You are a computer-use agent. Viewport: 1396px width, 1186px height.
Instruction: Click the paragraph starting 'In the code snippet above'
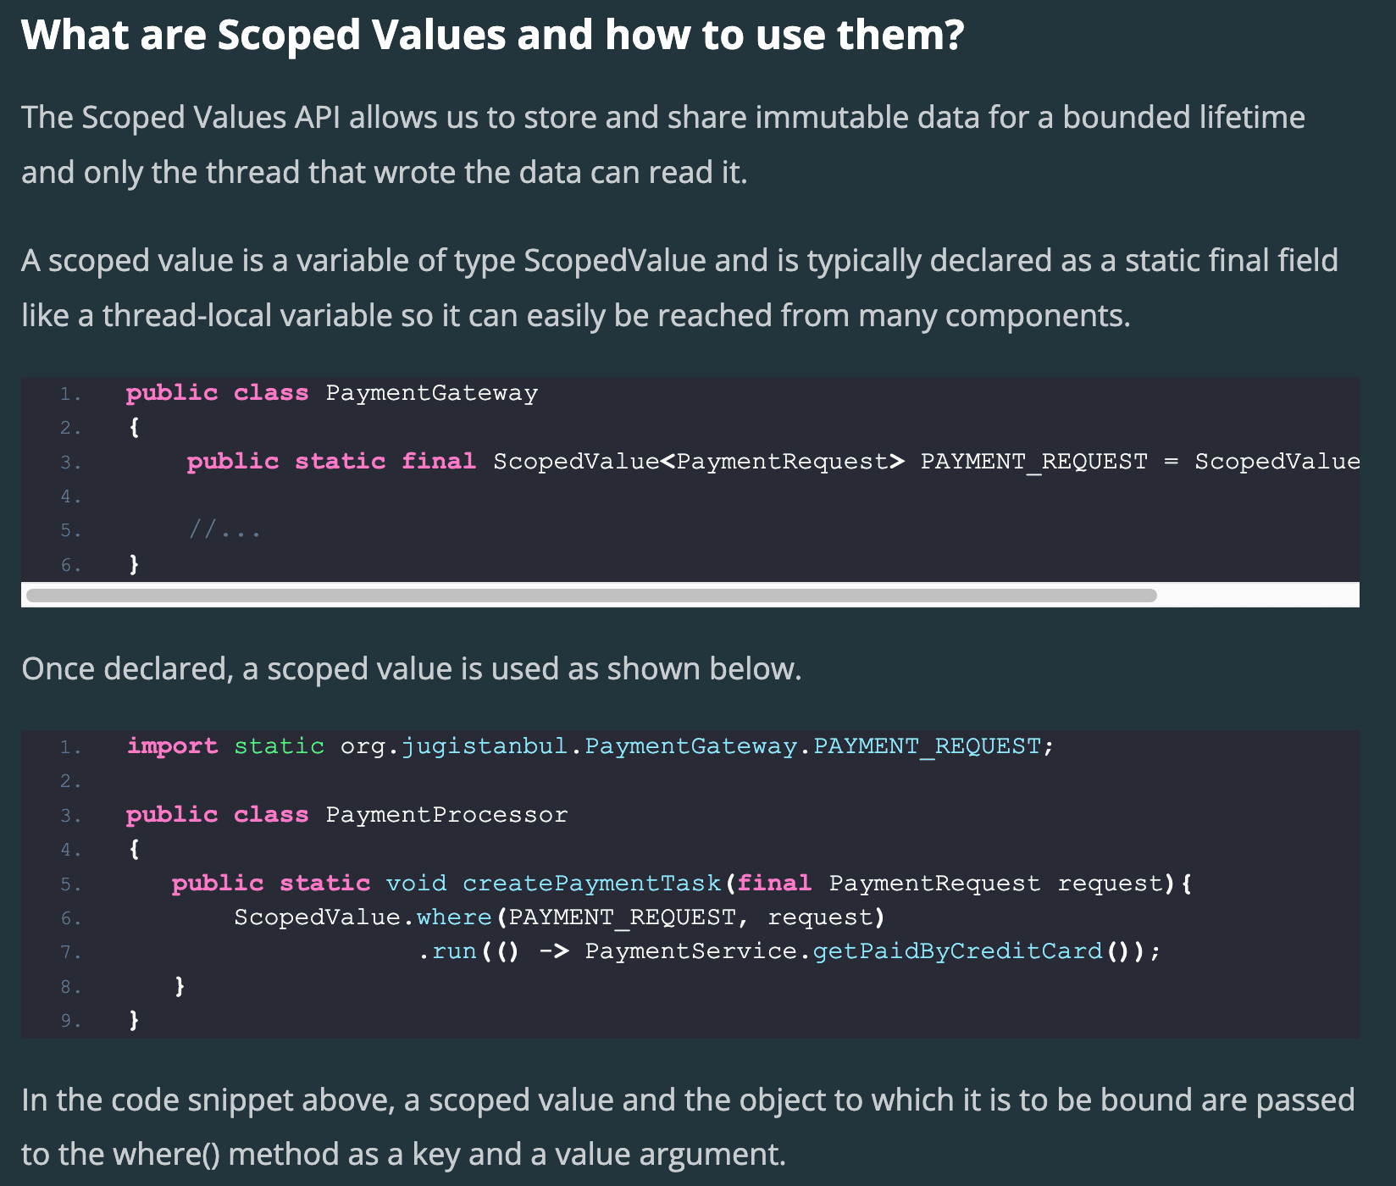(688, 1127)
